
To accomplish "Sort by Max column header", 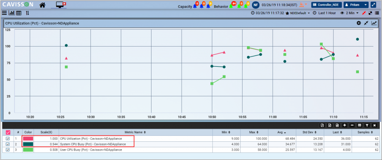I will click(x=254, y=132).
